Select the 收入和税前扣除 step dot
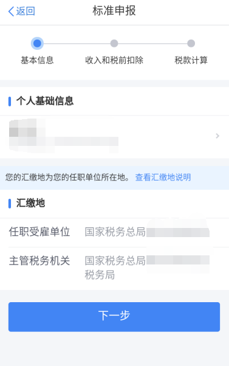The image size is (229, 366). coord(114,43)
